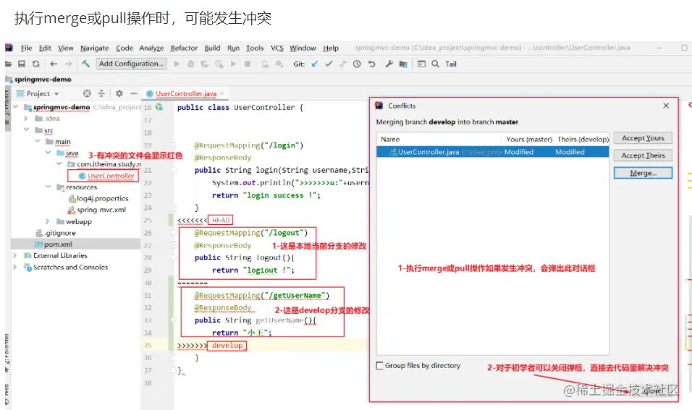
Task: Select UserController.java row in Conflicts list
Action: 492,152
